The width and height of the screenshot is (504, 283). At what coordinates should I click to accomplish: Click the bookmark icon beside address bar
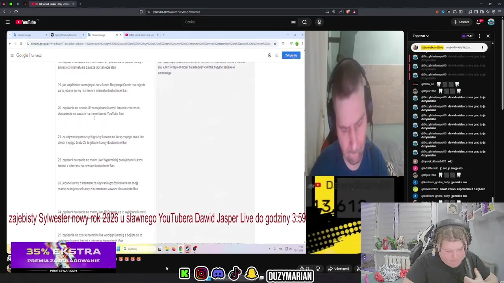141,12
